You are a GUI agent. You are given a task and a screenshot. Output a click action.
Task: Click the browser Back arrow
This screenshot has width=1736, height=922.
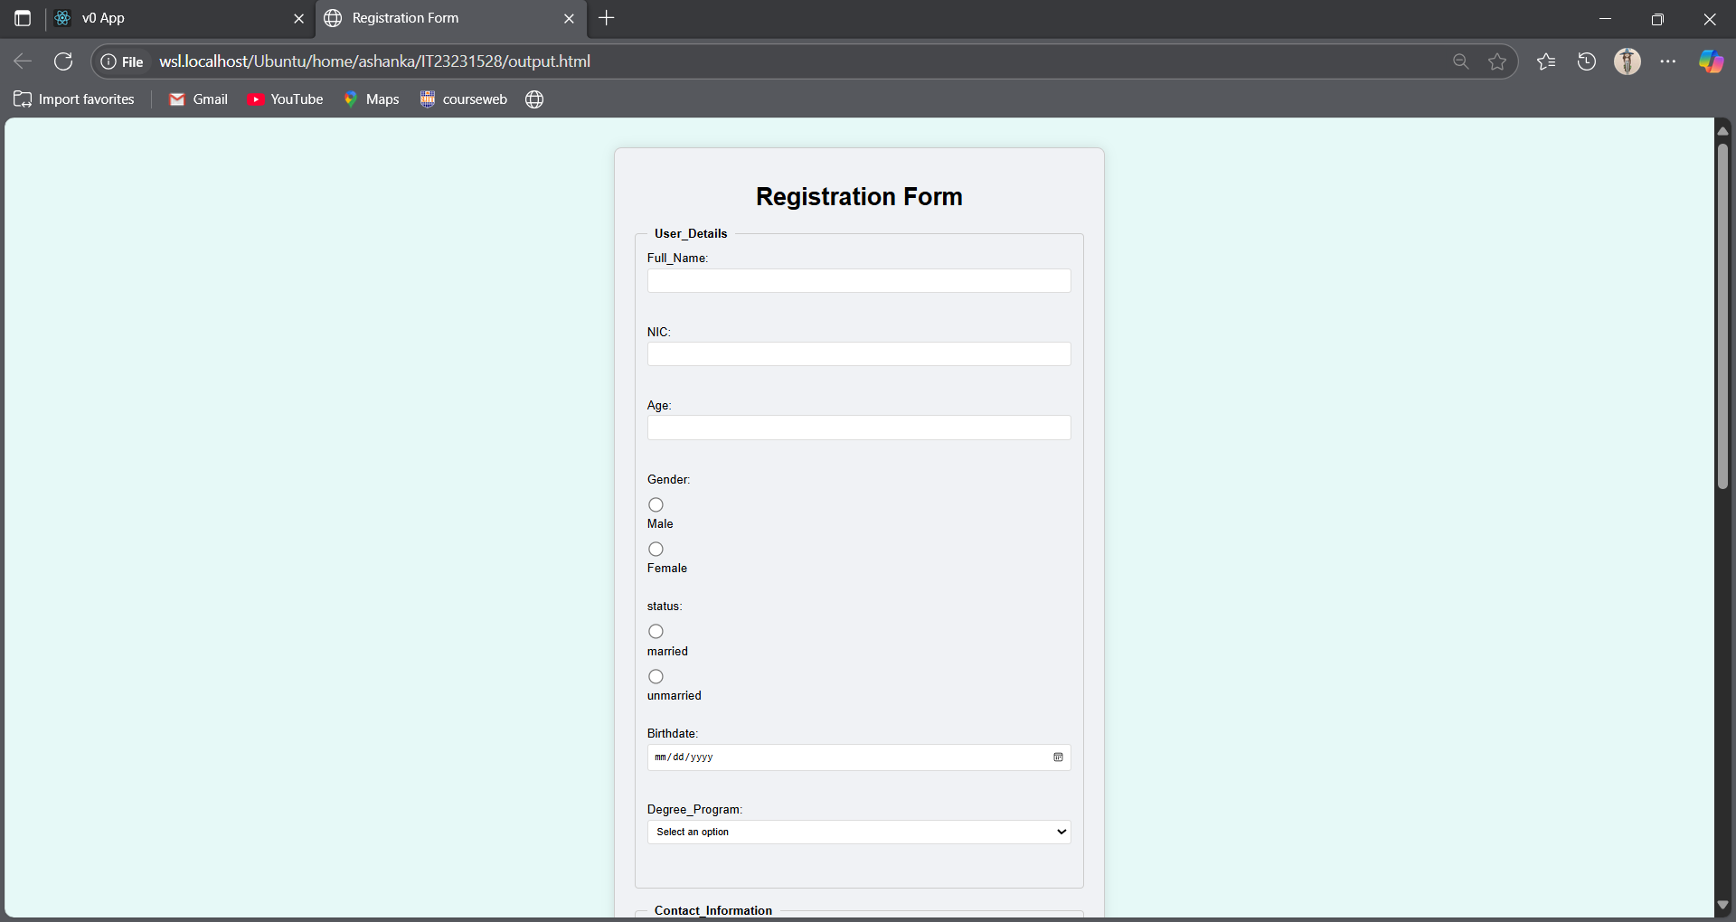[x=23, y=61]
